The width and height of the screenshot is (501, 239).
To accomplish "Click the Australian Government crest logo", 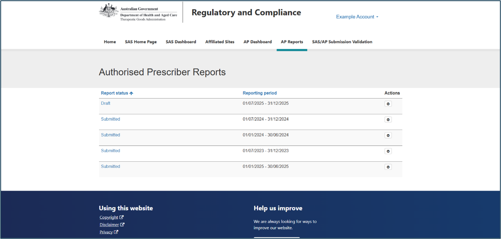I will (x=109, y=11).
